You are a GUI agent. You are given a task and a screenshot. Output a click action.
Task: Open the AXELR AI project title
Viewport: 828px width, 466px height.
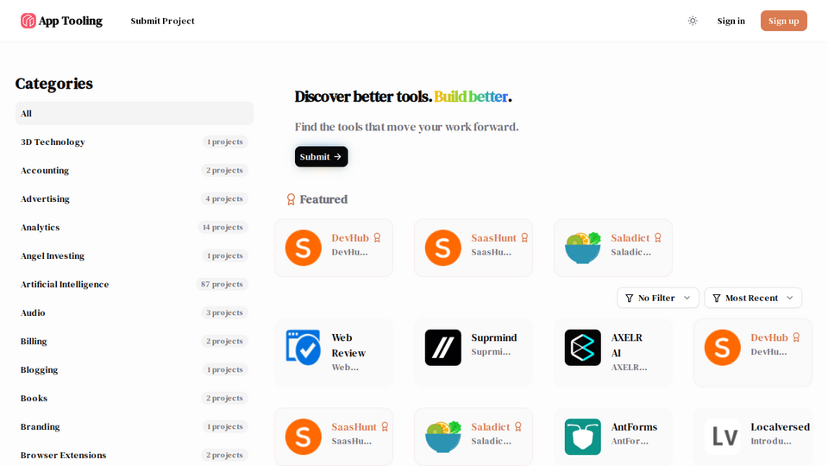(627, 345)
